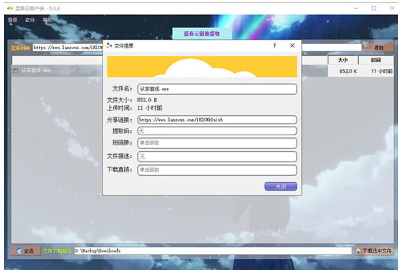
Task: Click the 分享链接 URL field
Action: pyautogui.click(x=217, y=119)
